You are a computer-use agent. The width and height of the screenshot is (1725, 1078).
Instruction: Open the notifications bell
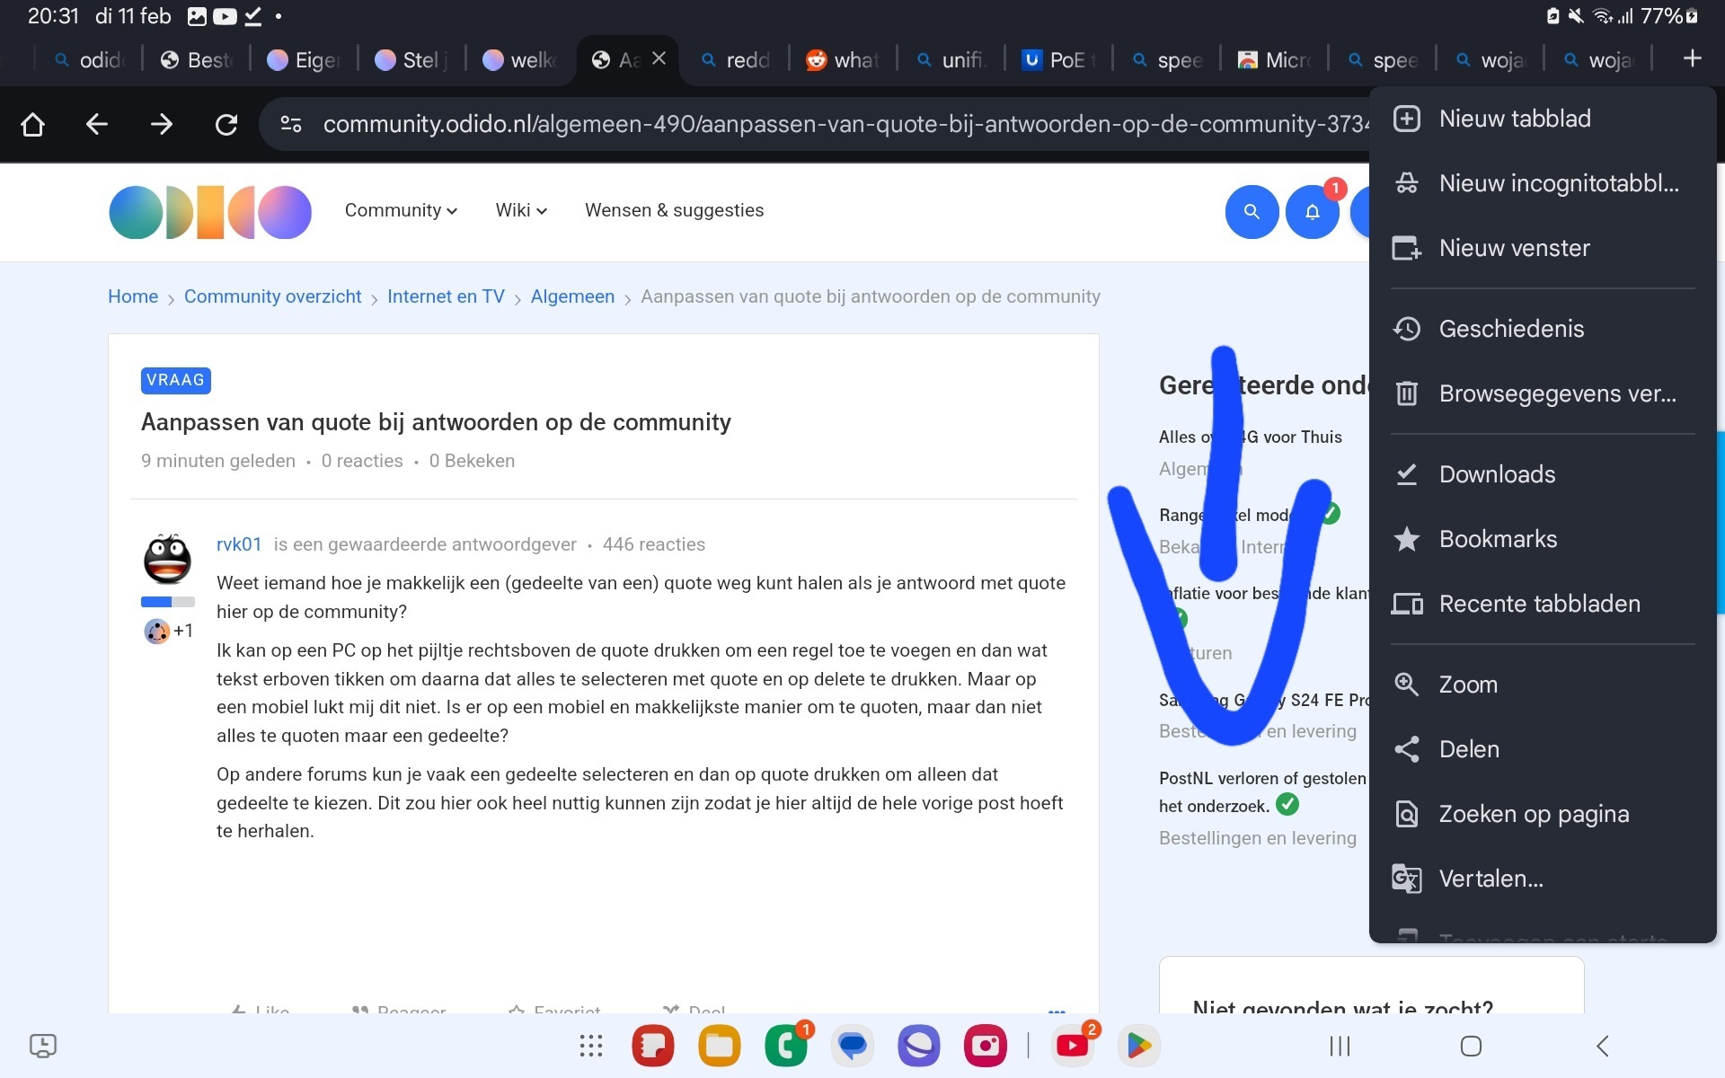(1313, 212)
